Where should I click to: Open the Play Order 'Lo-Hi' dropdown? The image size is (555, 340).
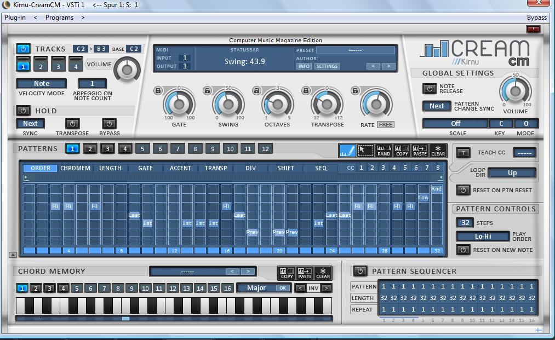(x=483, y=237)
